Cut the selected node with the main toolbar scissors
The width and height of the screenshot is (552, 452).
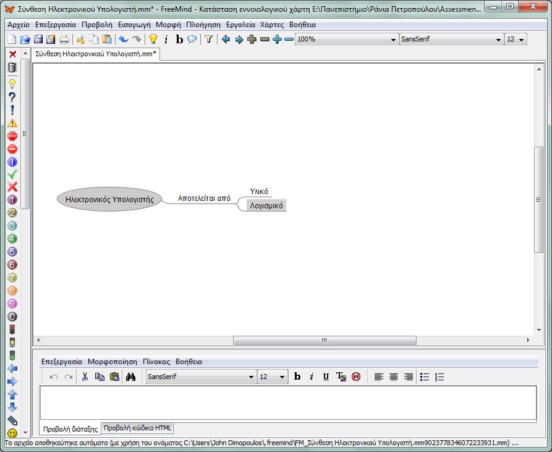click(80, 39)
